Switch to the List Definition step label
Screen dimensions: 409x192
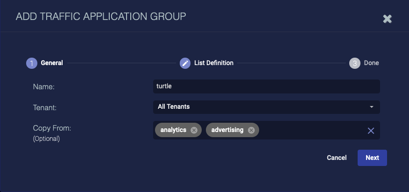[213, 63]
